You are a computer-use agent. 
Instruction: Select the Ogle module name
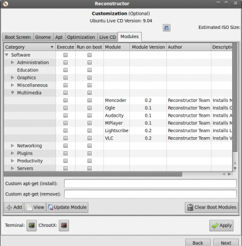(110, 108)
